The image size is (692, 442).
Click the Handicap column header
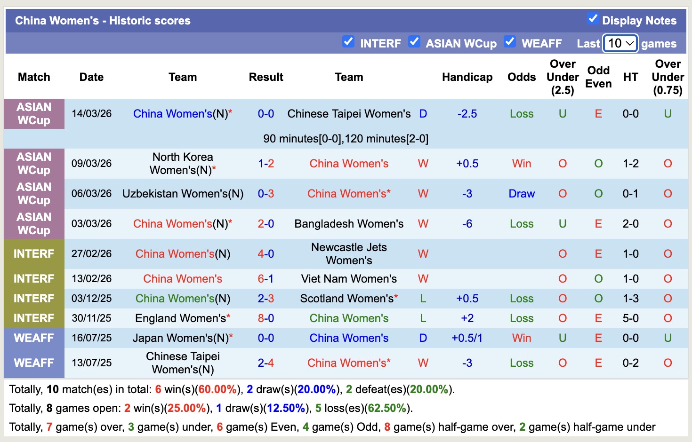tap(467, 77)
